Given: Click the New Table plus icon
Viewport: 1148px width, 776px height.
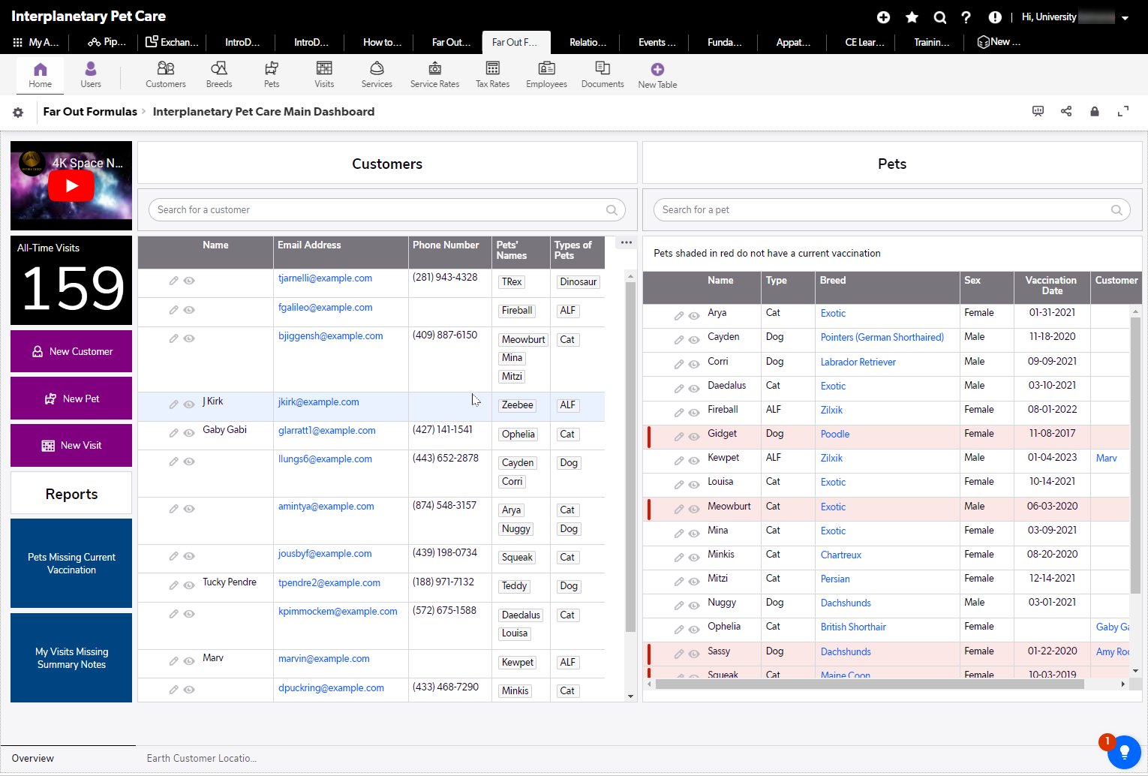Looking at the screenshot, I should pyautogui.click(x=657, y=70).
